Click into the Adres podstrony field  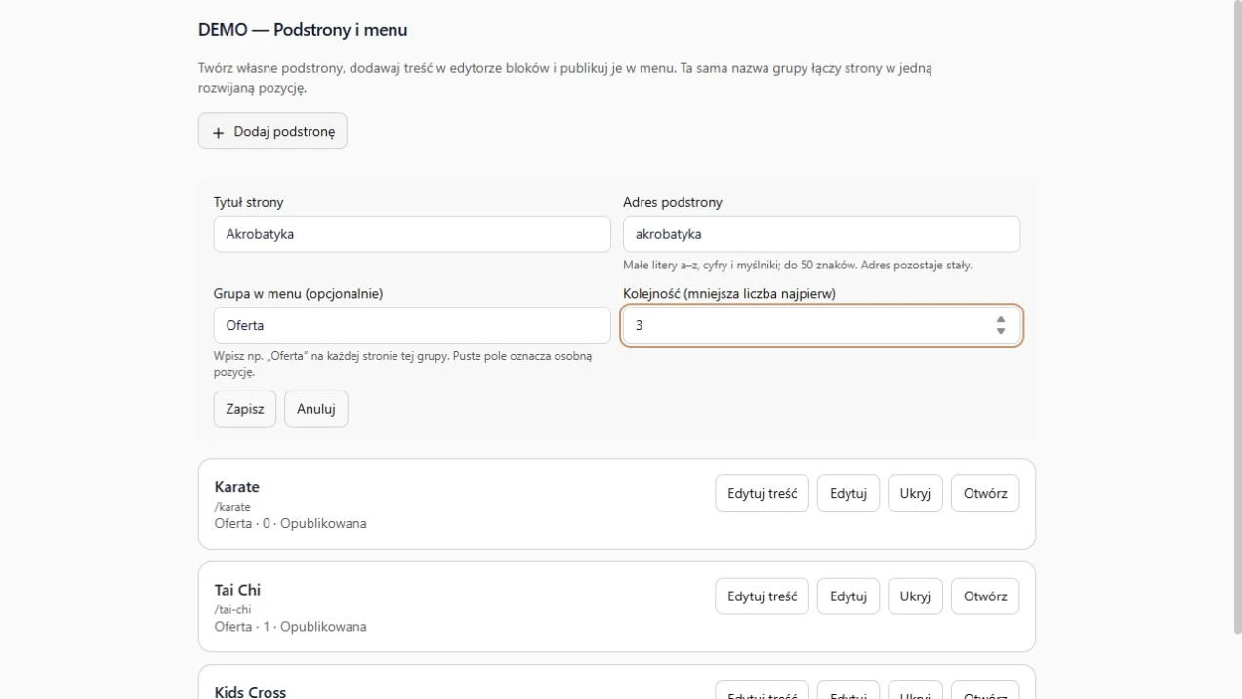[x=821, y=234]
